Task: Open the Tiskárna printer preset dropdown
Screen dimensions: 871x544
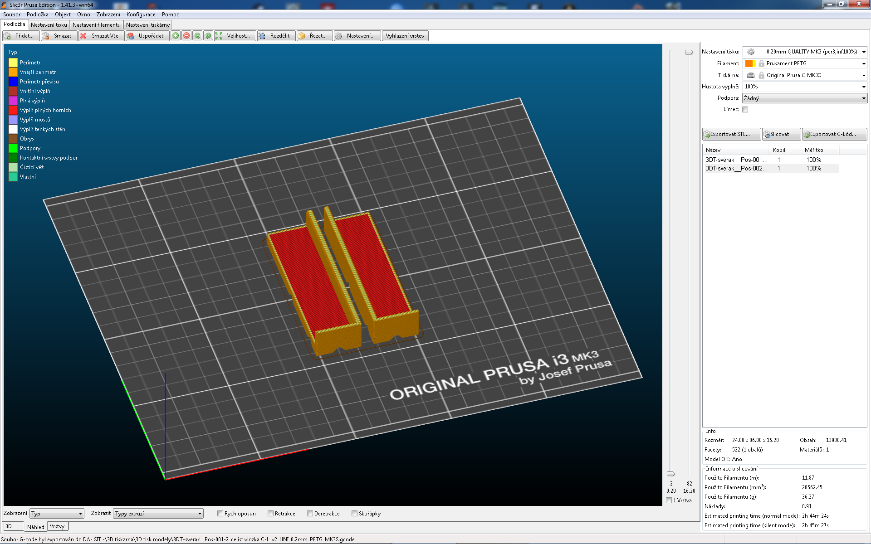Action: coord(805,75)
